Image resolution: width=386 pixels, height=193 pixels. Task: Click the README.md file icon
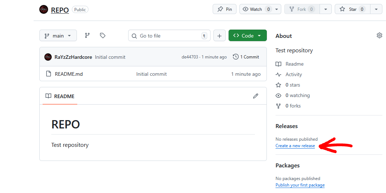click(48, 74)
